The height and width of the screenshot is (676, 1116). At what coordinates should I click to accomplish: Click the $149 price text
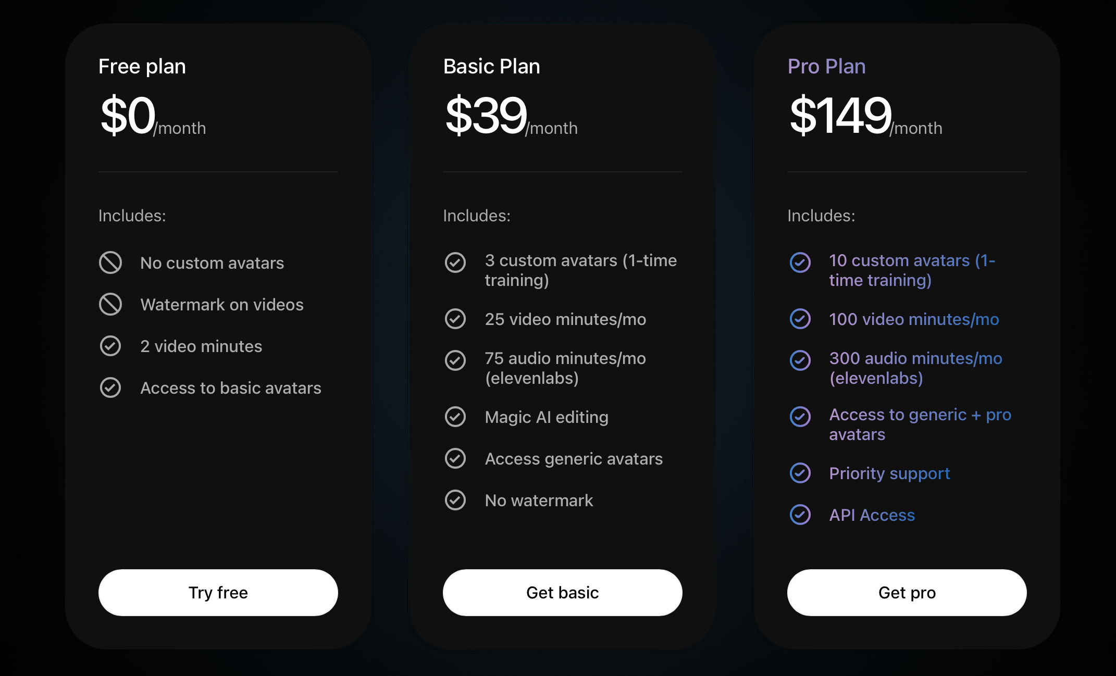tap(840, 116)
